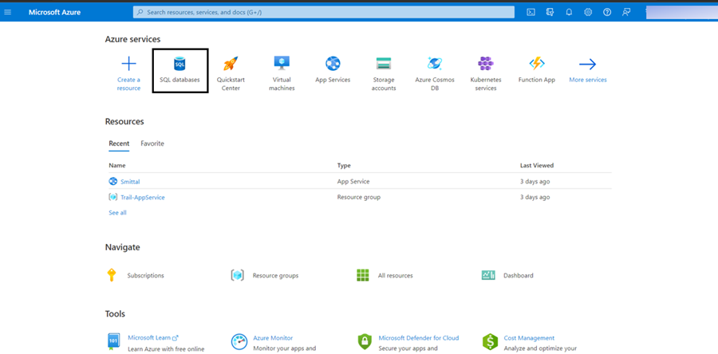Open the Quickstart Center rocket icon
718x354 pixels.
[x=231, y=64]
